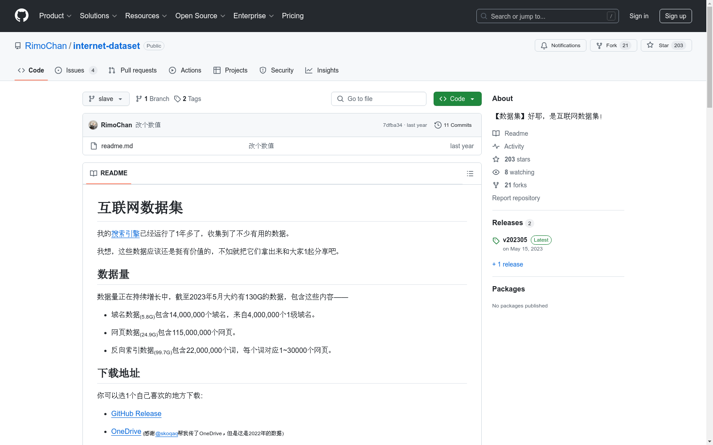The height and width of the screenshot is (445, 713).
Task: Switch to the Pull requests tab
Action: click(133, 70)
